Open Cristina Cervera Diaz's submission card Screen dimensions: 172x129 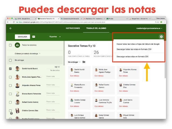(x=128, y=88)
